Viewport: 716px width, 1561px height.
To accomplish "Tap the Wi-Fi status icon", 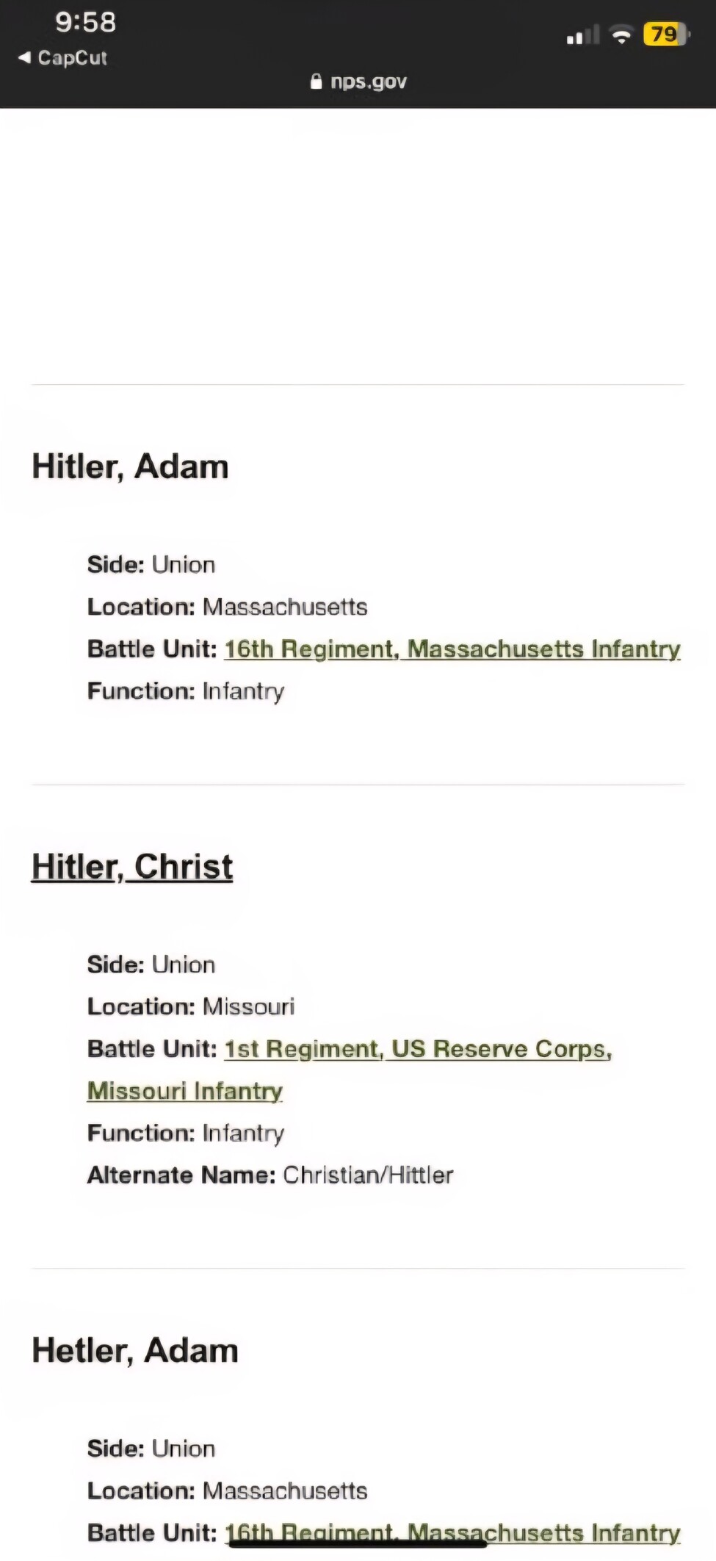I will (621, 35).
